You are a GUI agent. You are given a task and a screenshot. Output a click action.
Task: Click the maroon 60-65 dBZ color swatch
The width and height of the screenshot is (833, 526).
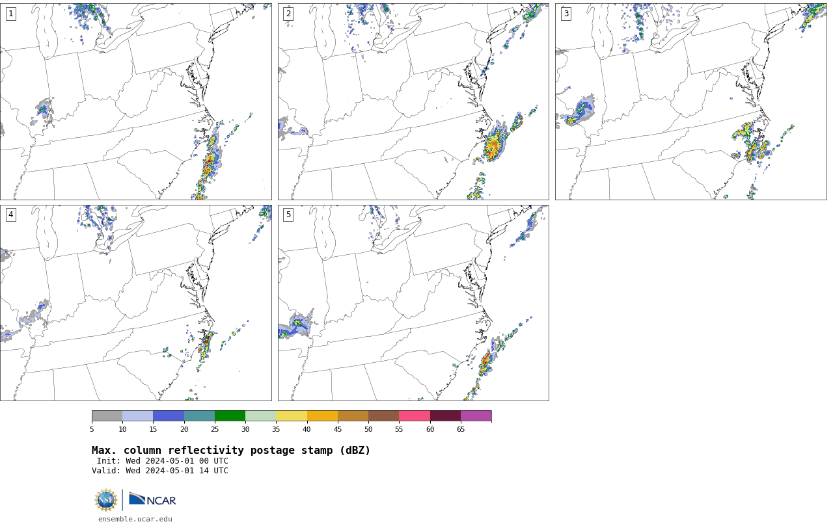coord(445,415)
